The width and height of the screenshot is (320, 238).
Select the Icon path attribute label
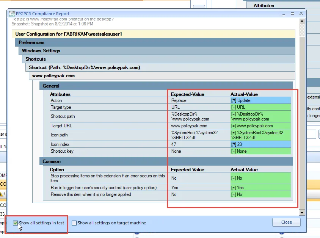pyautogui.click(x=59, y=135)
